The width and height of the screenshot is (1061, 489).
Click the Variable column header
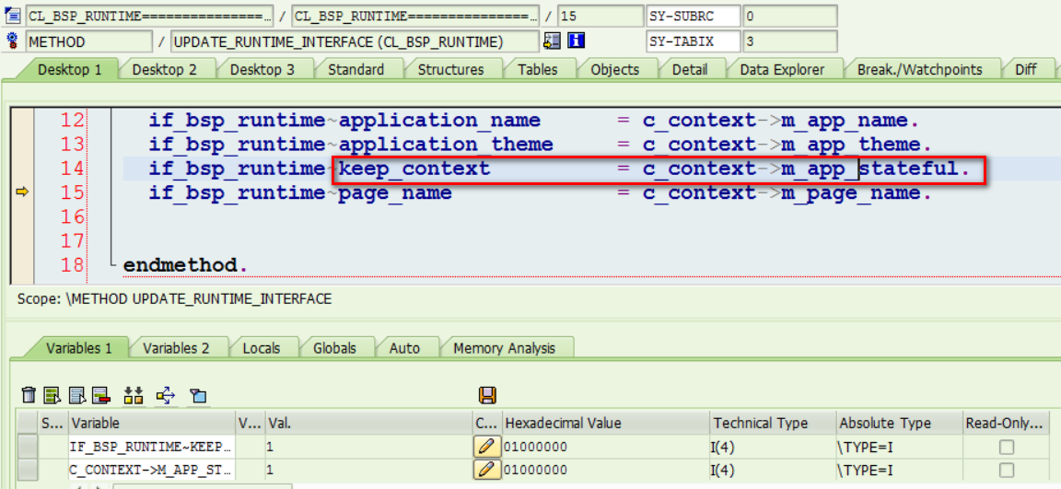(x=151, y=424)
